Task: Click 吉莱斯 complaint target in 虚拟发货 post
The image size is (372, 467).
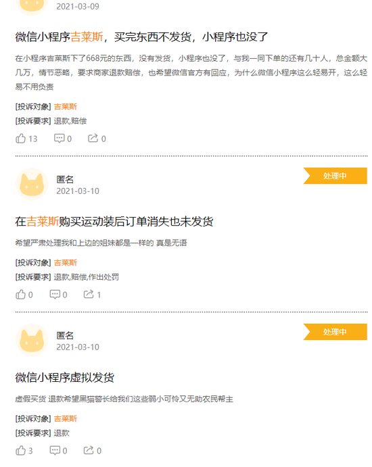Action: [x=66, y=419]
